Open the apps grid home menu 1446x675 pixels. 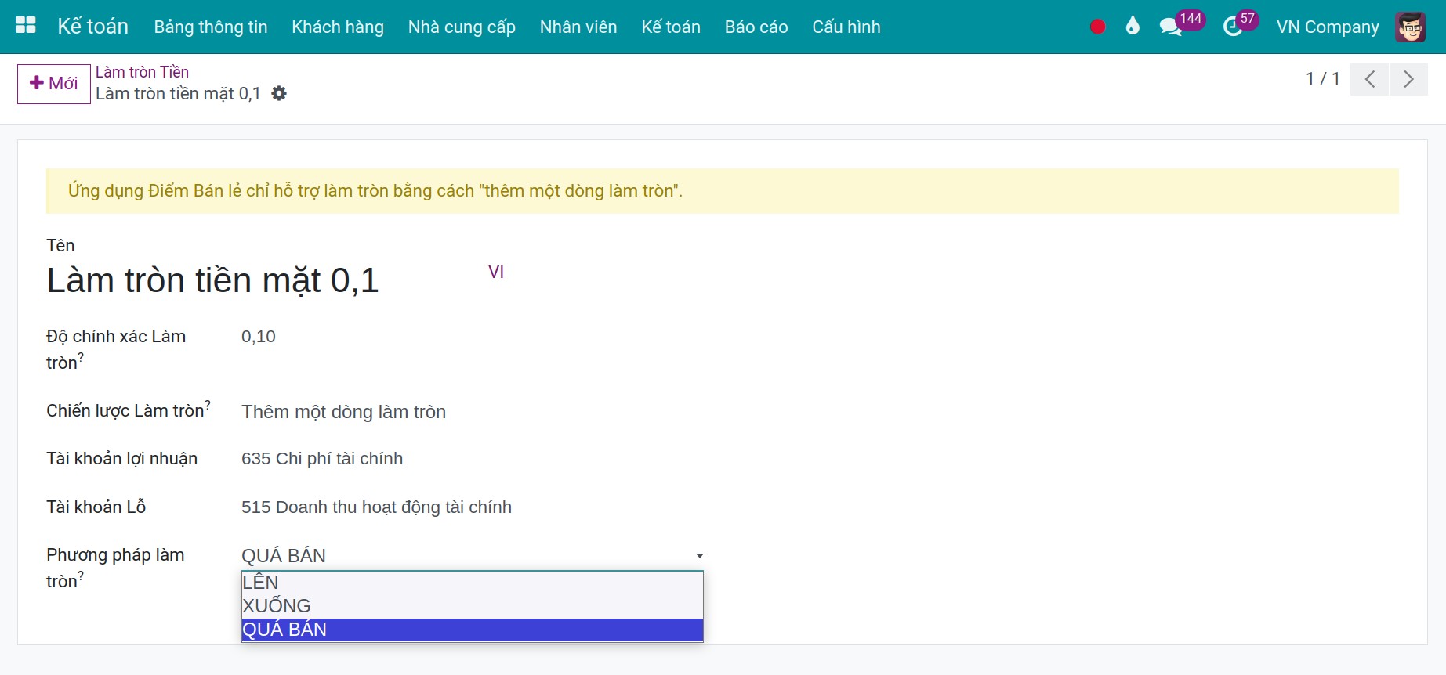pyautogui.click(x=26, y=26)
